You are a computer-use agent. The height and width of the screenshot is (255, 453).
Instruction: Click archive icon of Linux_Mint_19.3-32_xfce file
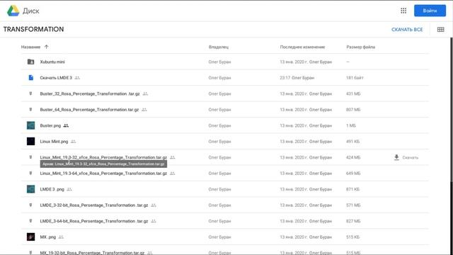click(30, 157)
